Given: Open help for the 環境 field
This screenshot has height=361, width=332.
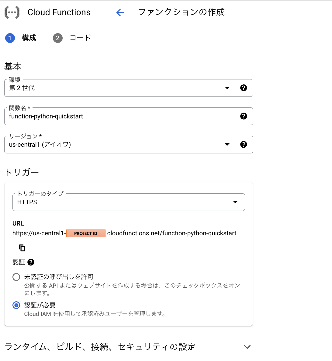Looking at the screenshot, I should [244, 88].
